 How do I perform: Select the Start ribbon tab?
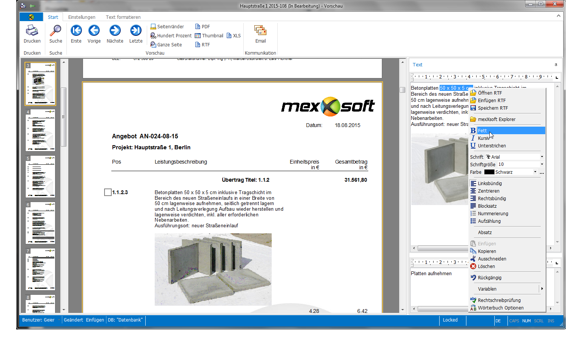pos(53,17)
